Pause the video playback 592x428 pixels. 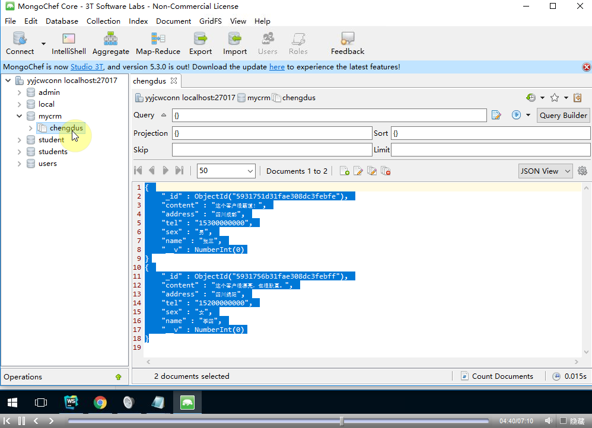click(x=21, y=421)
